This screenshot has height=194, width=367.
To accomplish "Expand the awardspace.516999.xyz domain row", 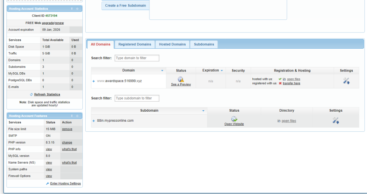I will tap(94, 81).
